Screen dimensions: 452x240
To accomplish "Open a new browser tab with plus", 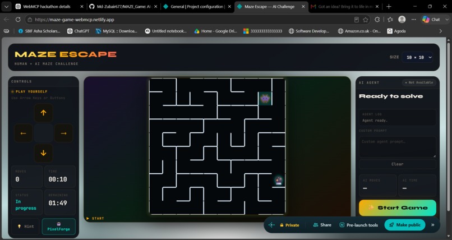I will click(x=389, y=7).
